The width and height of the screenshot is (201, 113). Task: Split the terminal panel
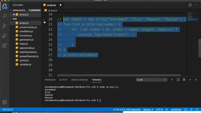tap(178, 80)
